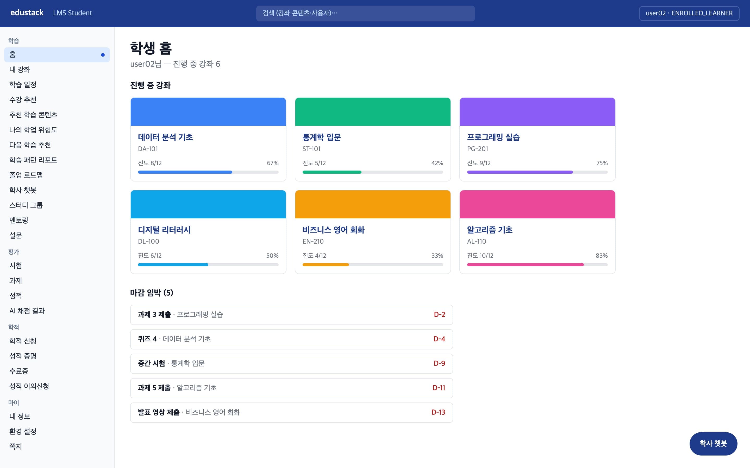Go to 졸업 로드맵
The image size is (750, 468).
coord(57,175)
